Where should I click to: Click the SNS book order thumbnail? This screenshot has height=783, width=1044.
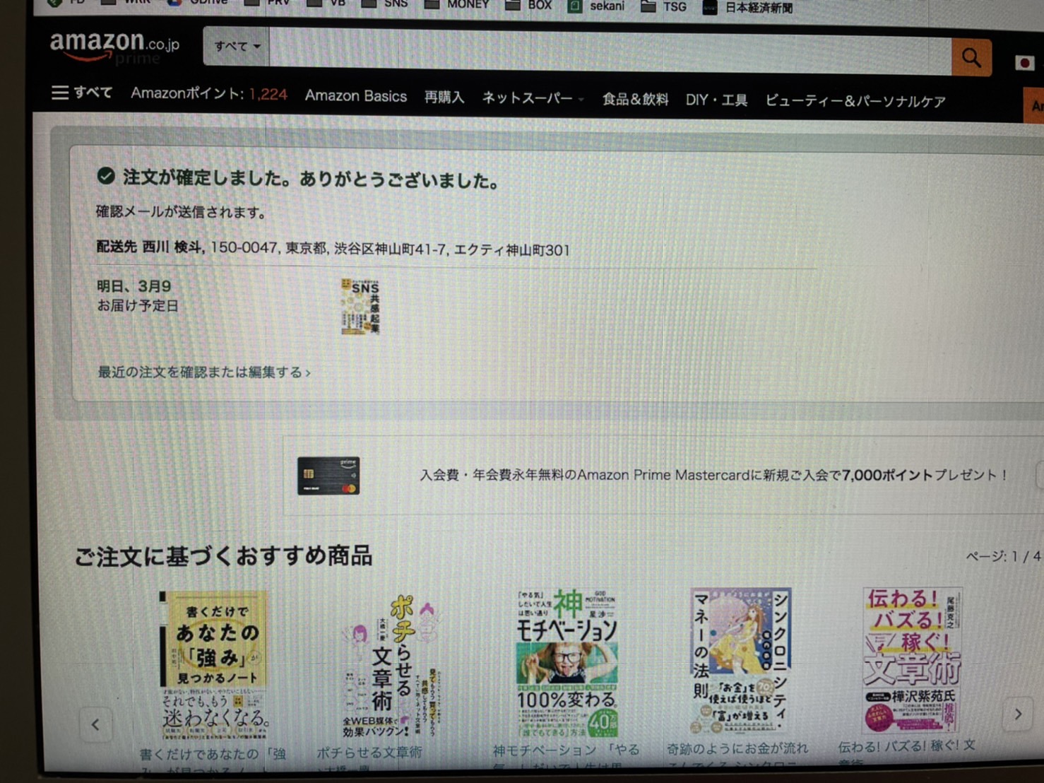pyautogui.click(x=360, y=307)
